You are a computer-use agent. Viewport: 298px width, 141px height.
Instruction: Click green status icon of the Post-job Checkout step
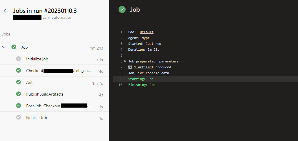(19, 106)
